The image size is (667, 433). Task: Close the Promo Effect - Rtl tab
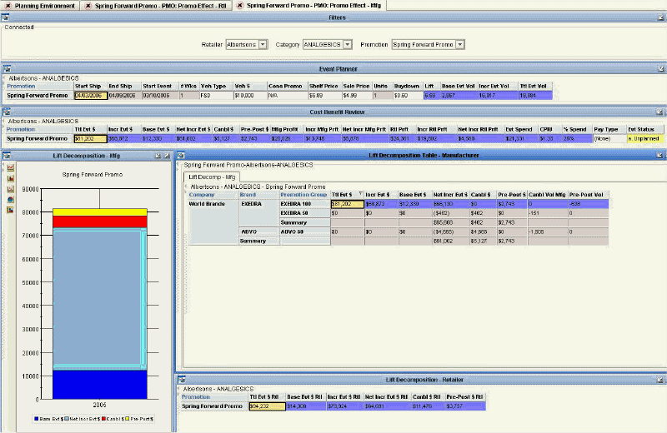pos(88,6)
